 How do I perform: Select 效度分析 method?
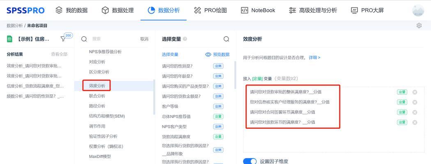[97, 86]
